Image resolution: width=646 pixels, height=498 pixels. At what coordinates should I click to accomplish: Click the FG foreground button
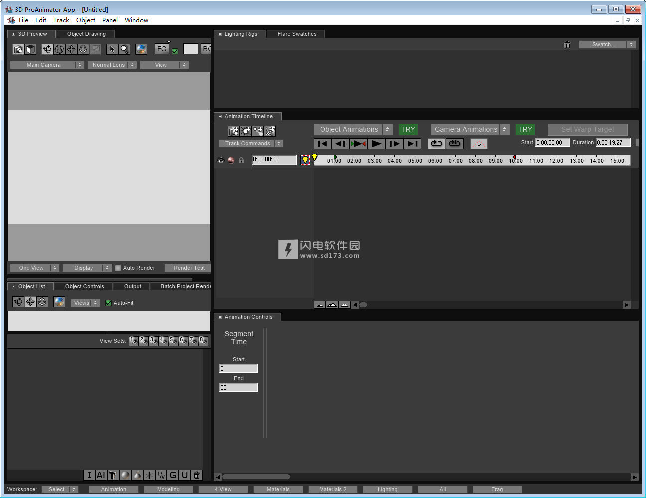[162, 49]
